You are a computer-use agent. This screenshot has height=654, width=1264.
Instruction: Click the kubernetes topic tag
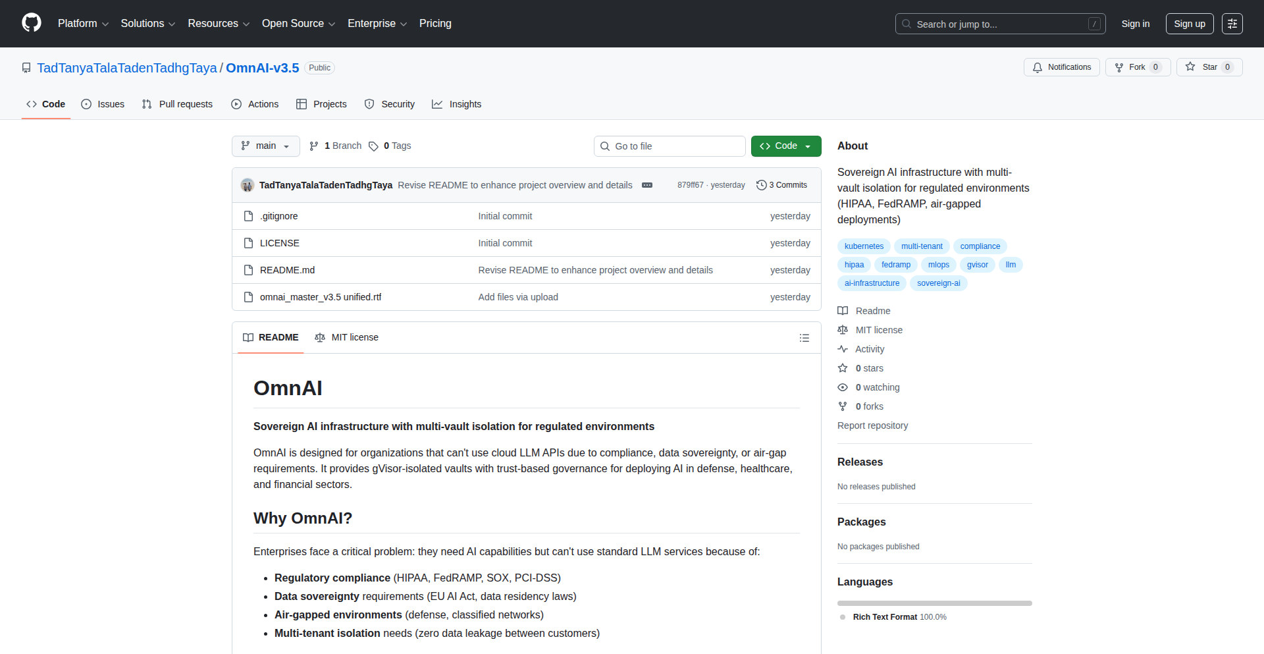864,246
